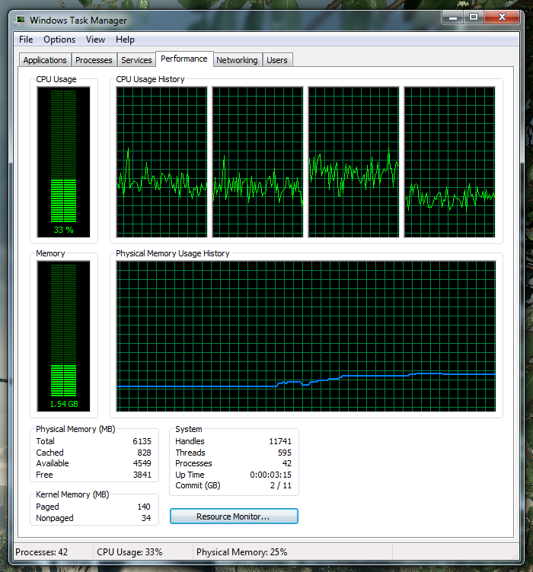Viewport: 533px width, 572px height.
Task: Open the Help menu
Action: tap(125, 40)
